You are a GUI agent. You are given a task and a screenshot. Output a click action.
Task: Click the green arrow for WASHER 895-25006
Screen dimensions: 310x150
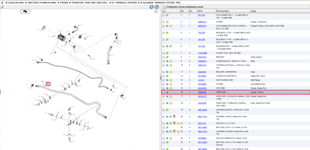click(167, 110)
